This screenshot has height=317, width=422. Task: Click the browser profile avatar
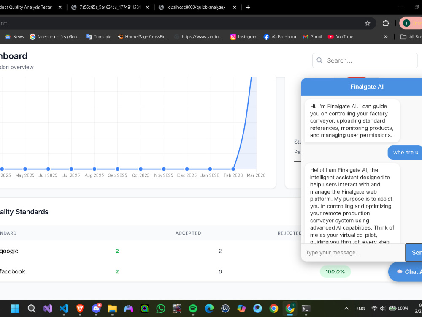click(x=406, y=23)
